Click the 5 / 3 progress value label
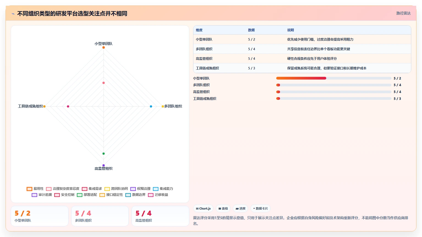This screenshot has height=237, width=422. pos(397,99)
